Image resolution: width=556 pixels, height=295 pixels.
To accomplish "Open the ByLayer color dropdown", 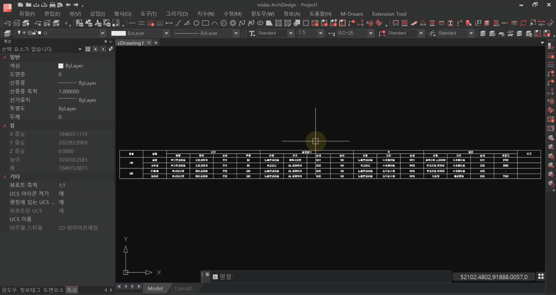I will pyautogui.click(x=166, y=33).
